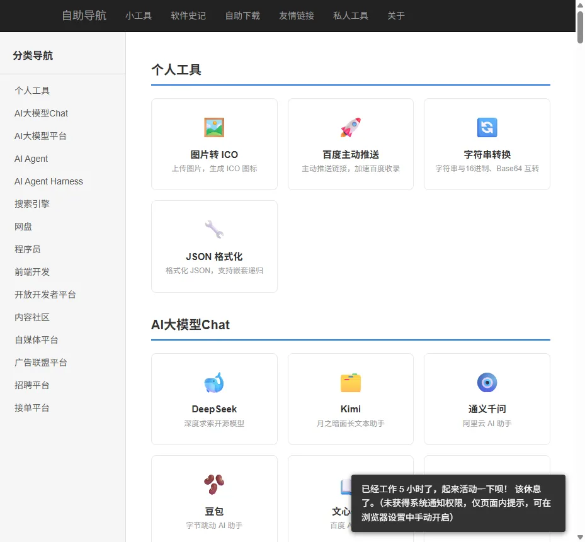Click the 通义千问 eye icon
This screenshot has height=542, width=585.
pyautogui.click(x=487, y=382)
